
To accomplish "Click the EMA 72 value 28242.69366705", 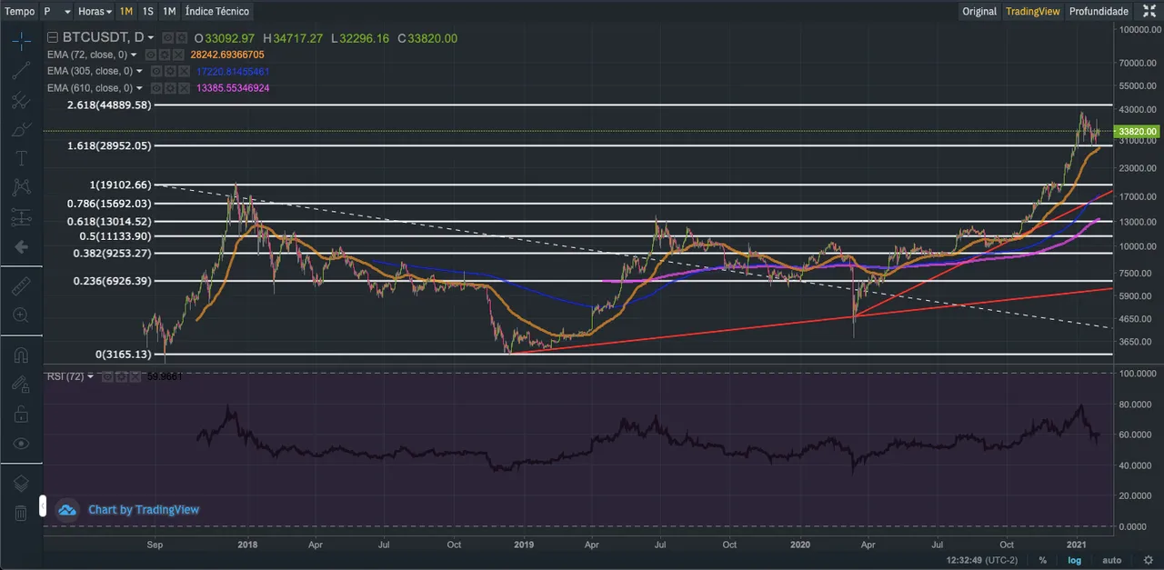I will [x=227, y=55].
